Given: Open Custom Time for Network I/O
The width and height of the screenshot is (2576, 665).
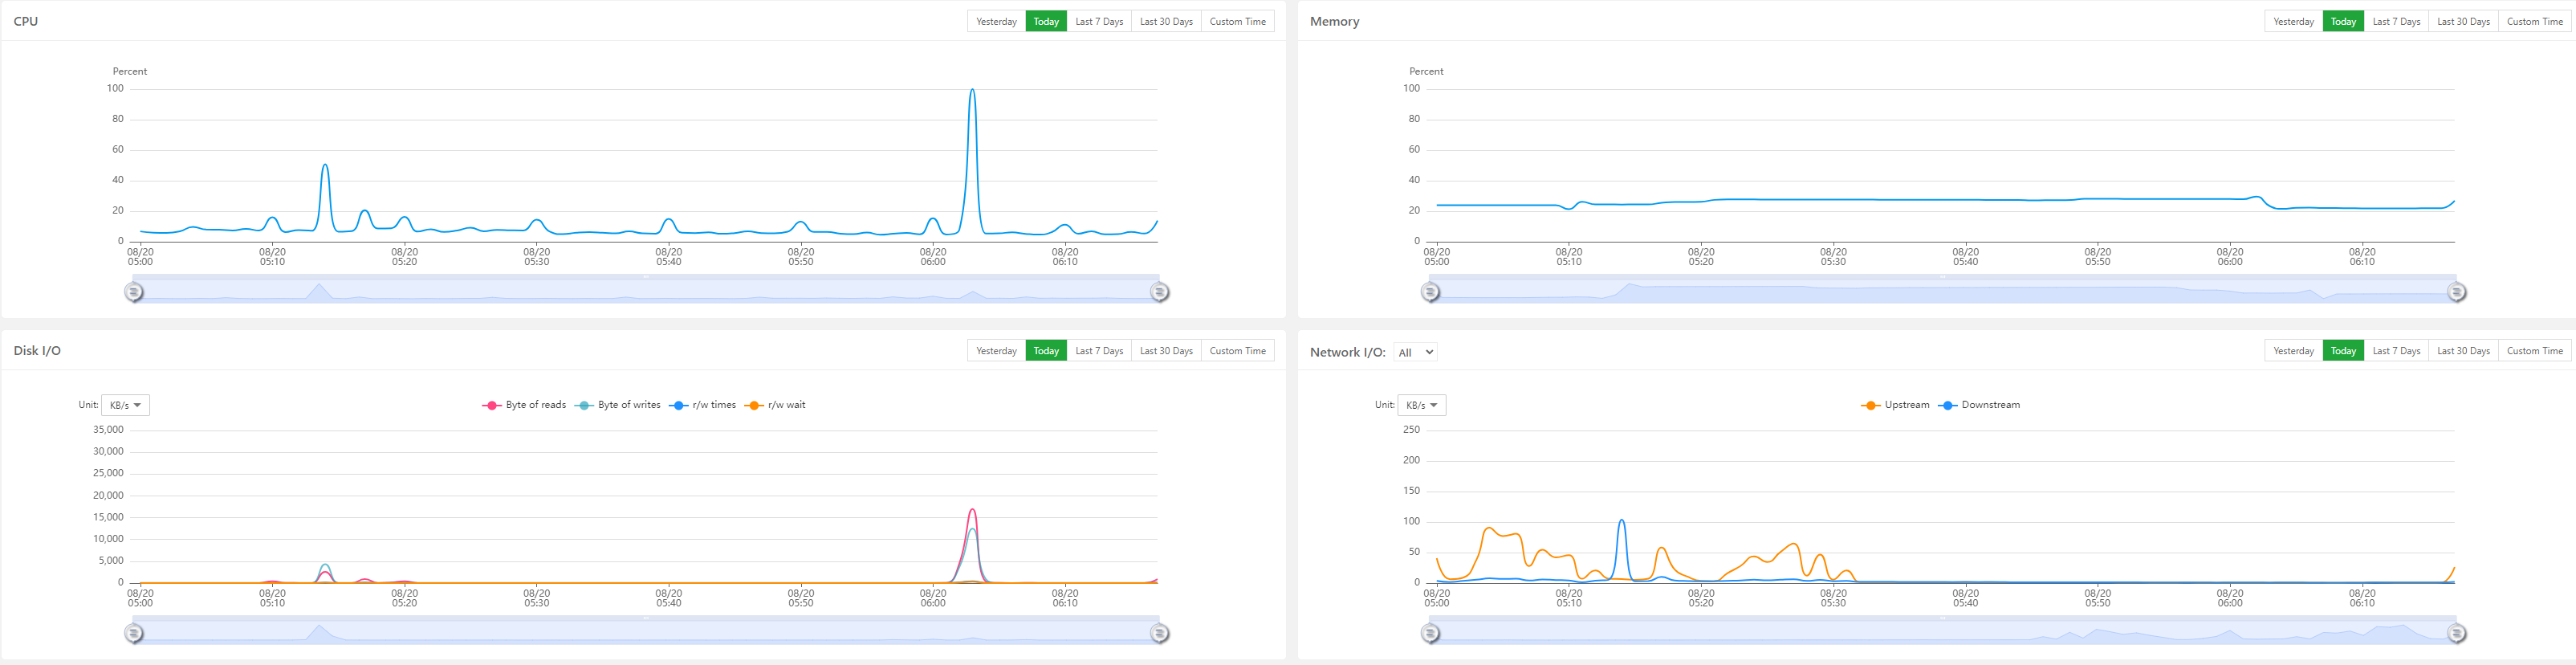Looking at the screenshot, I should (2534, 351).
